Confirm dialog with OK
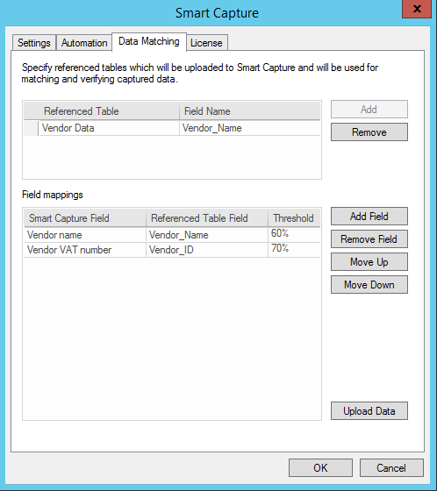 (x=320, y=468)
